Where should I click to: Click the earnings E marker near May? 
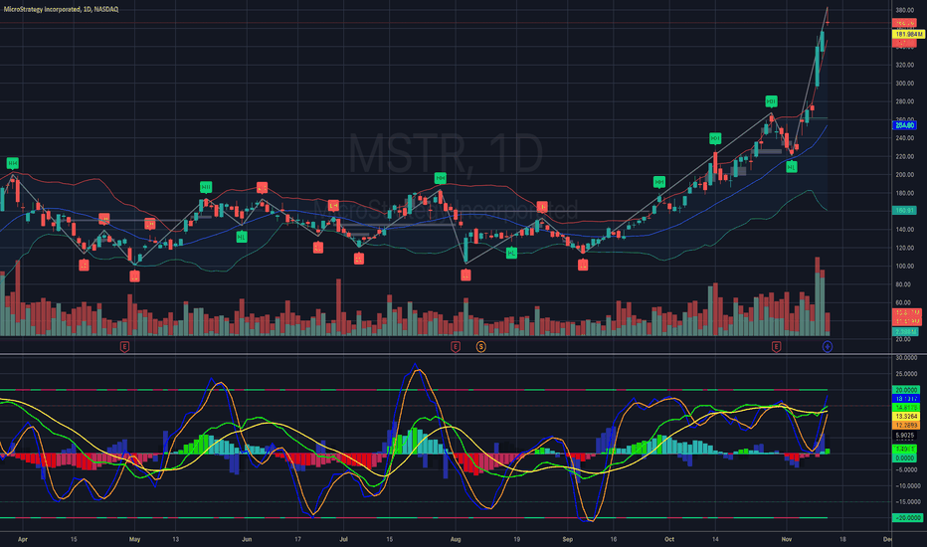[x=124, y=346]
